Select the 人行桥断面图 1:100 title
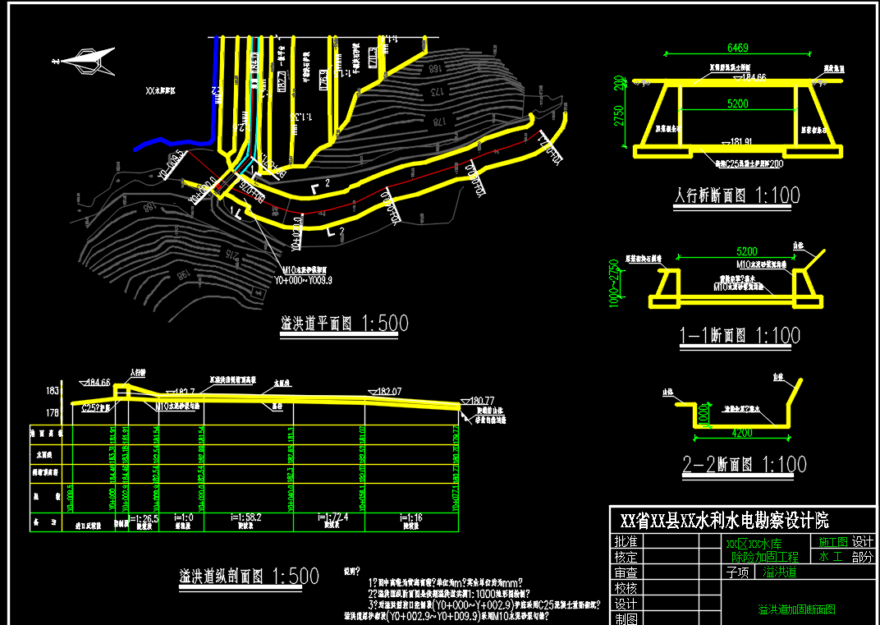The image size is (880, 625). tap(736, 196)
